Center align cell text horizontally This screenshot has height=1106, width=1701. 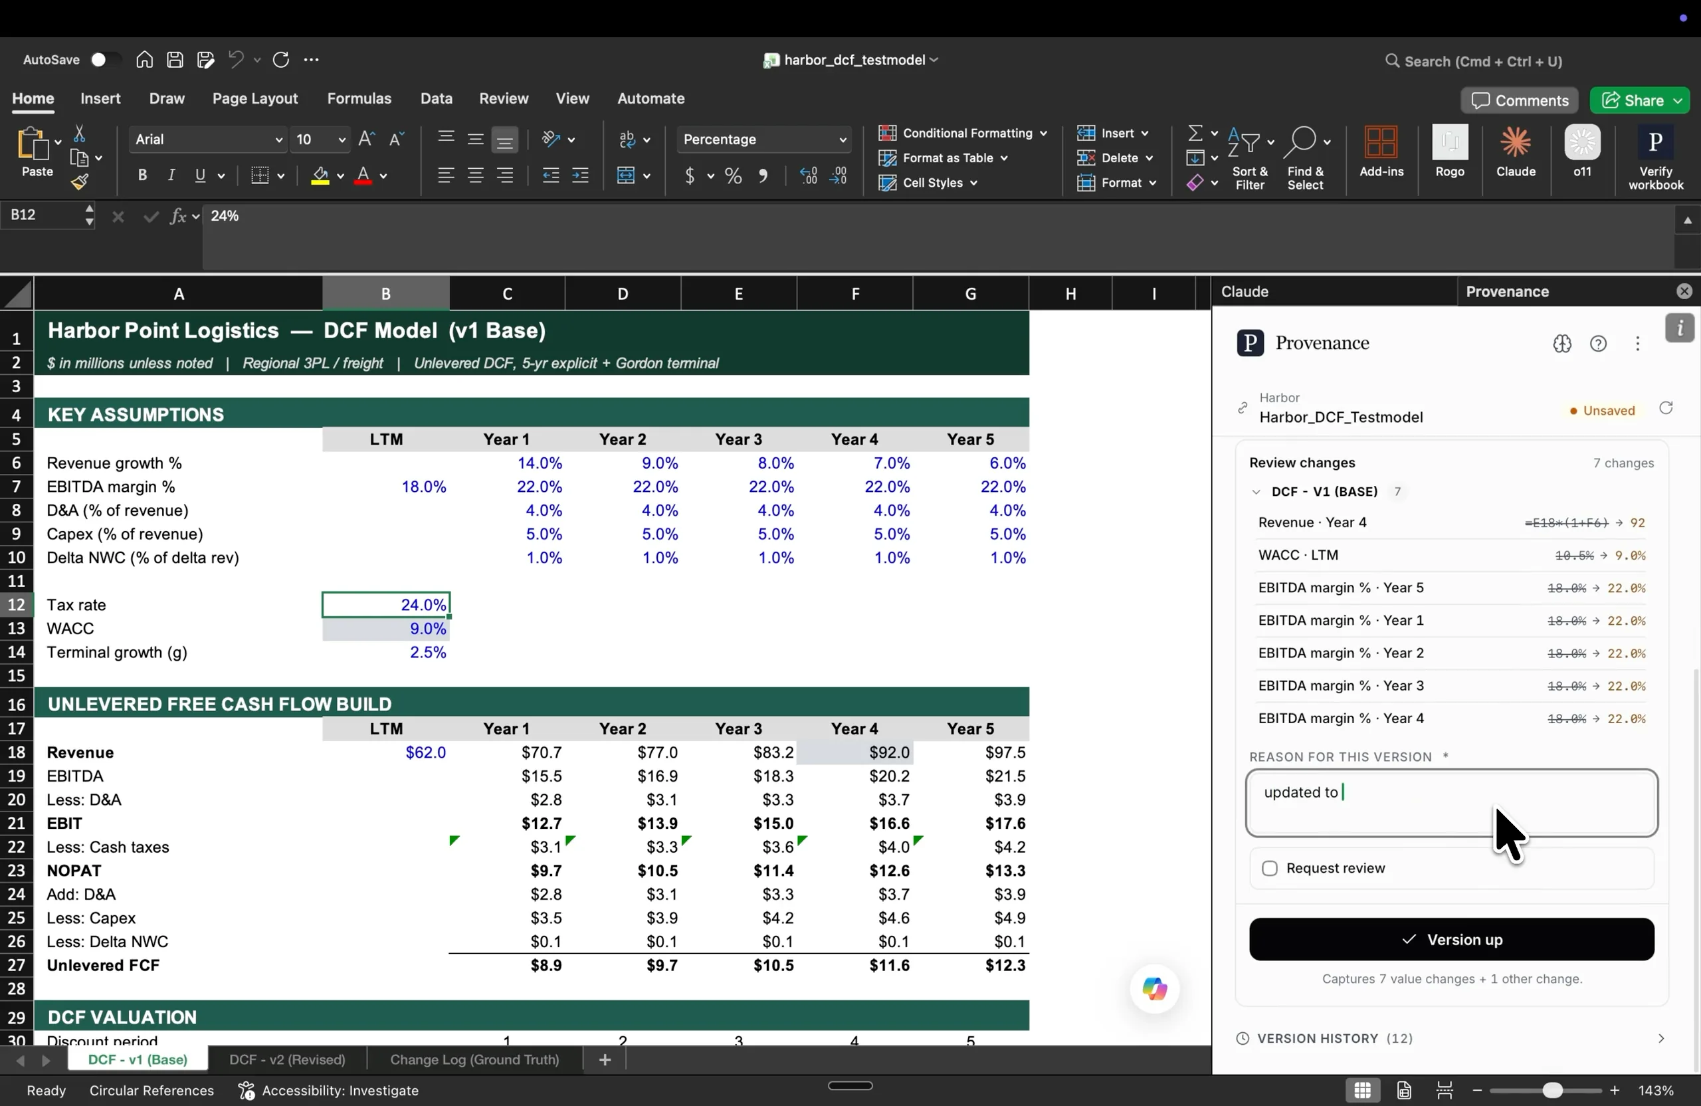476,176
